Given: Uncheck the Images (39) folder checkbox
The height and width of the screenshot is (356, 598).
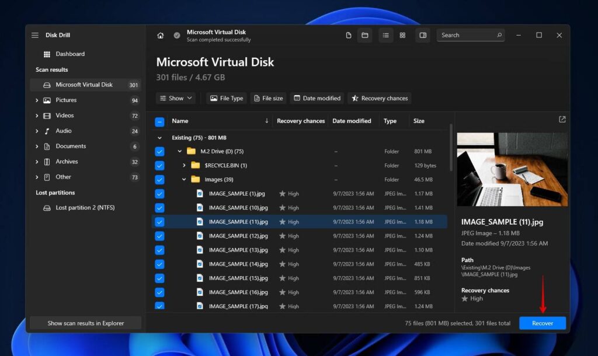Looking at the screenshot, I should click(x=159, y=180).
